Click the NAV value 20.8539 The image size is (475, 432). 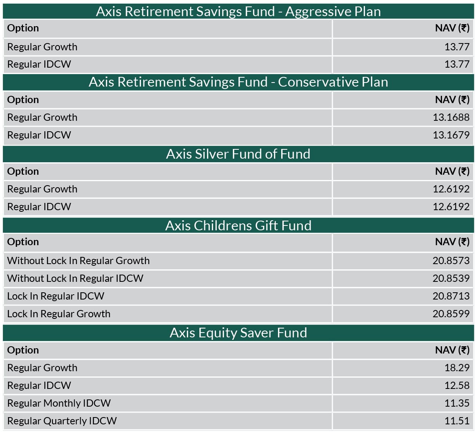click(451, 278)
